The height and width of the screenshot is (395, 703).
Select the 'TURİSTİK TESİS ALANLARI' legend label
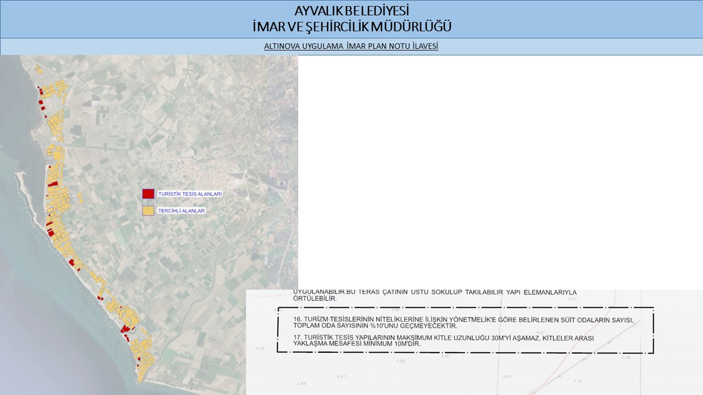tap(189, 194)
